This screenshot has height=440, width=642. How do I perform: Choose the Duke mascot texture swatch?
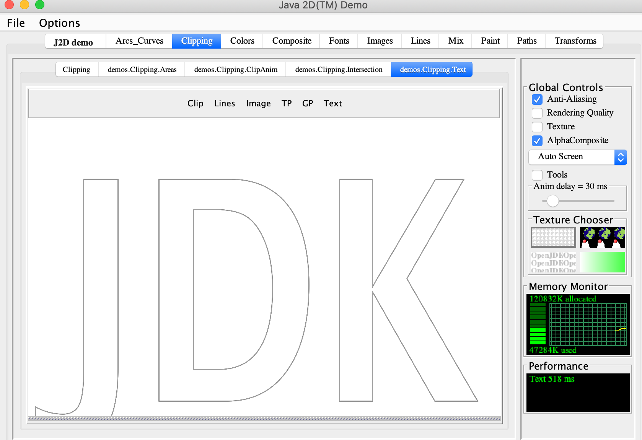point(602,238)
